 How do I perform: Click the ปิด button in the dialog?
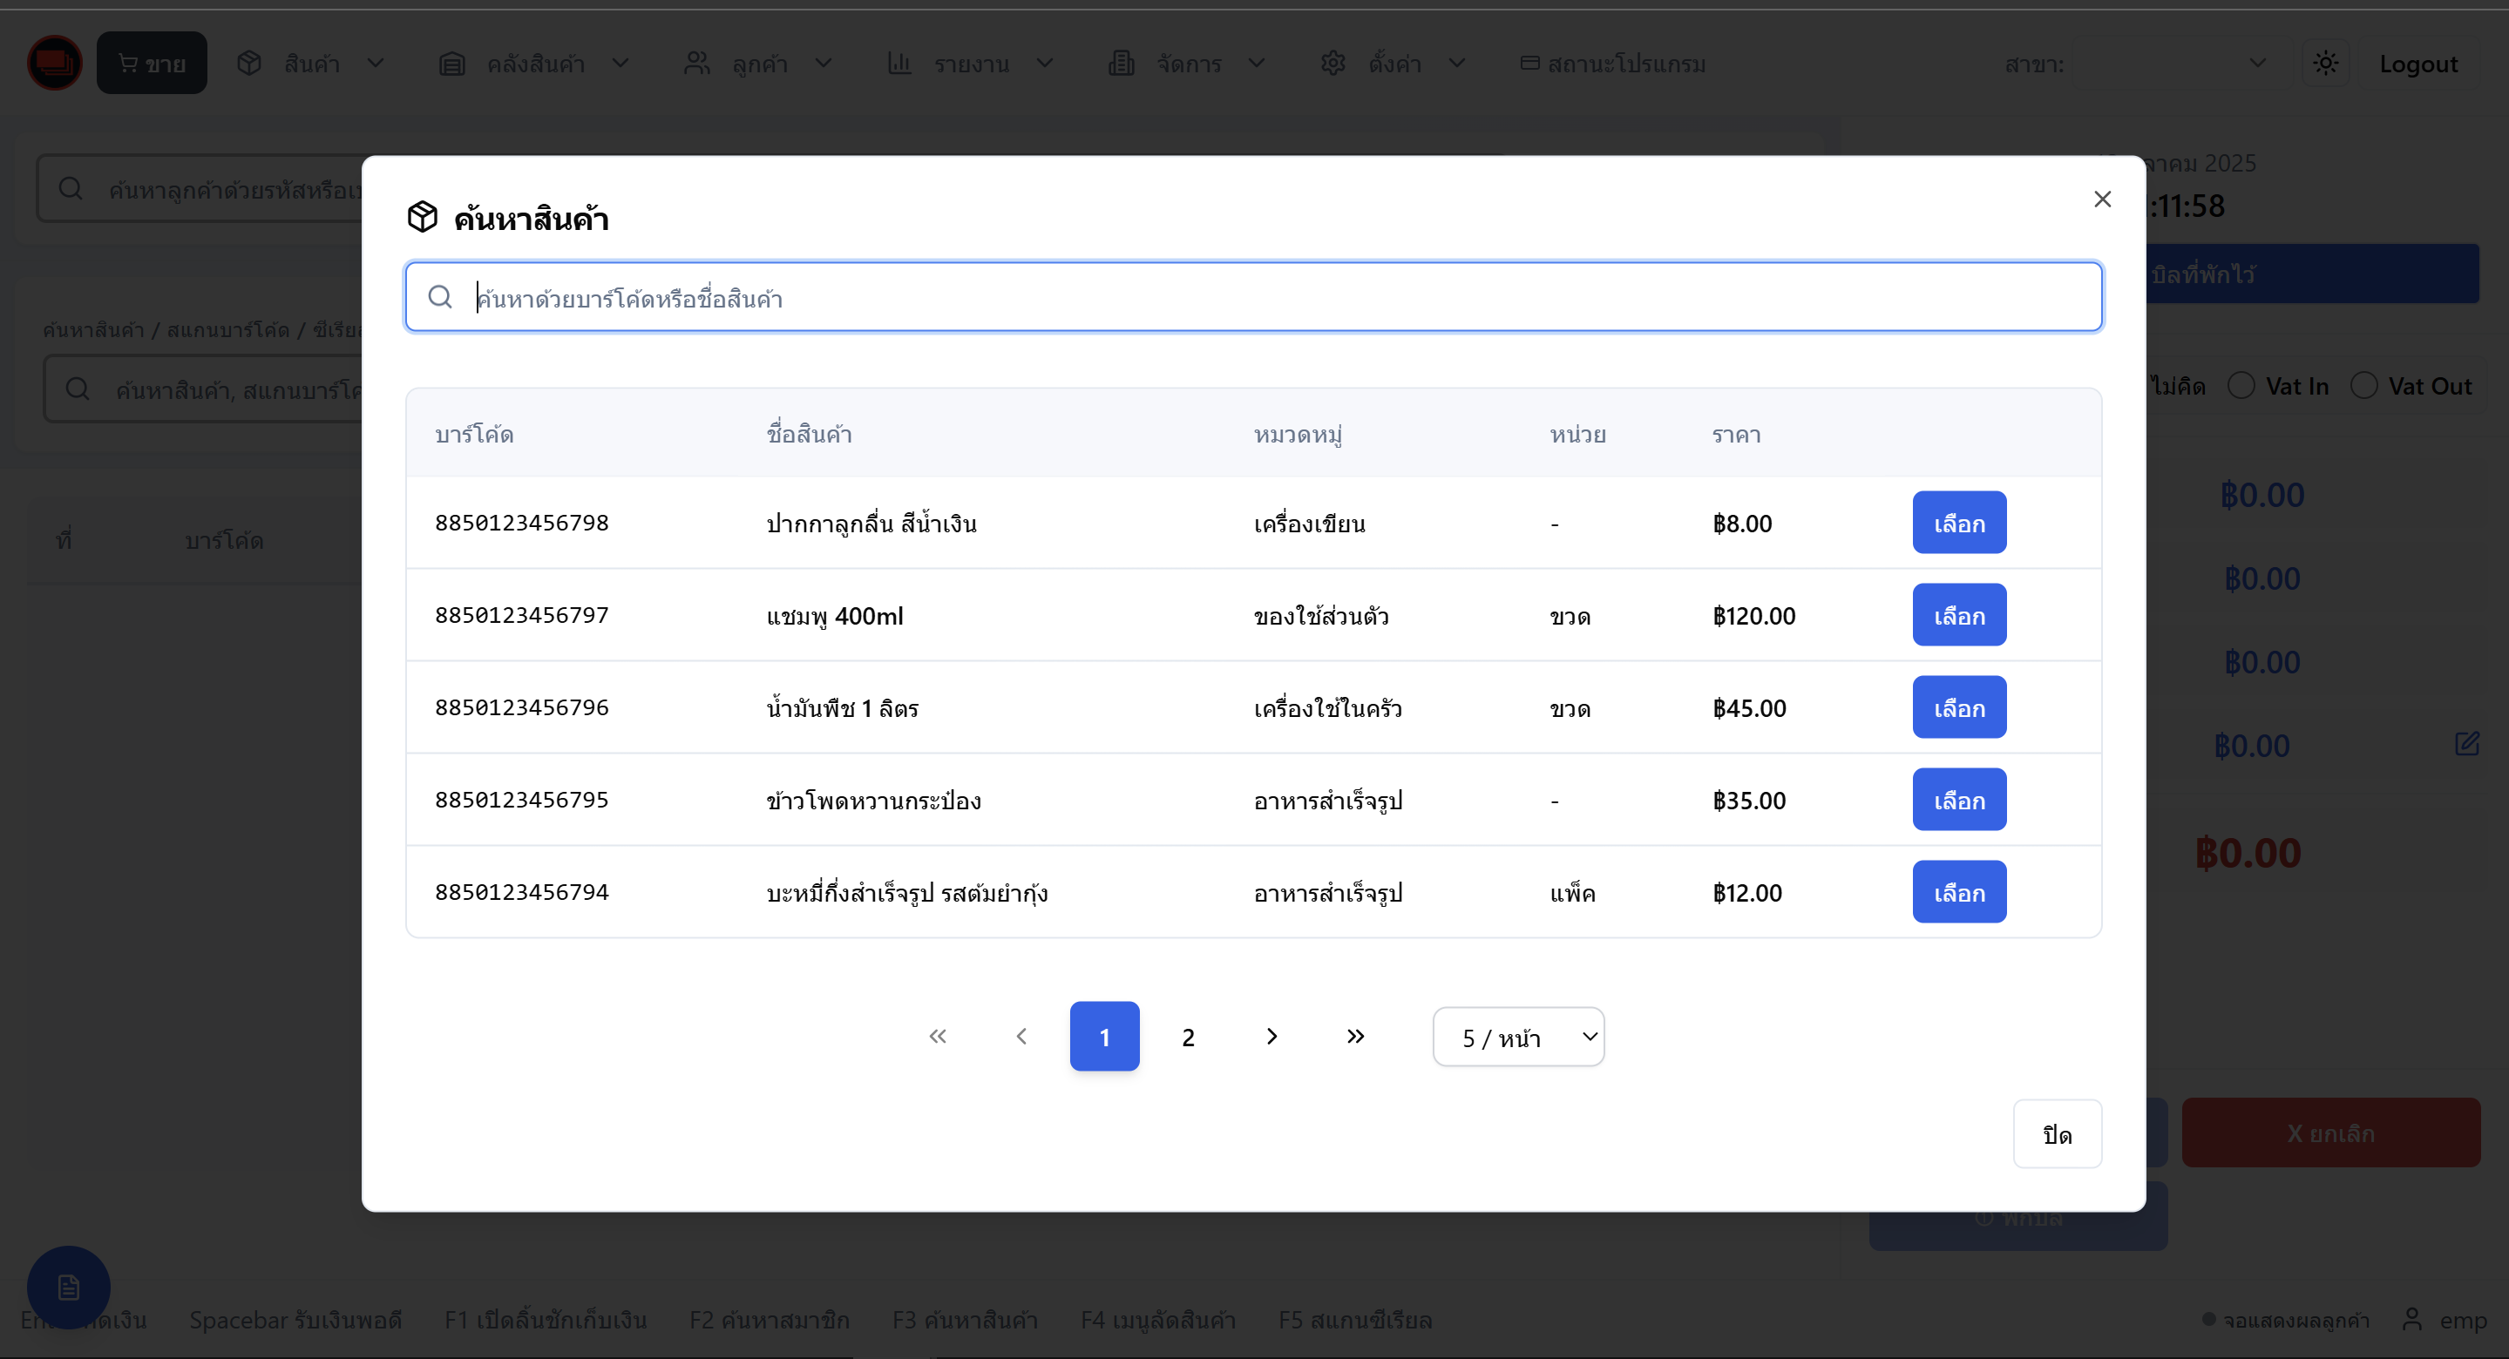click(2056, 1134)
